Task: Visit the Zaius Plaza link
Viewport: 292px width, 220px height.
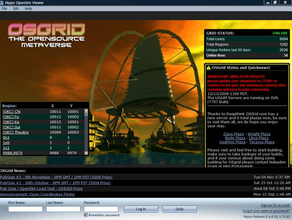Action: point(233,134)
